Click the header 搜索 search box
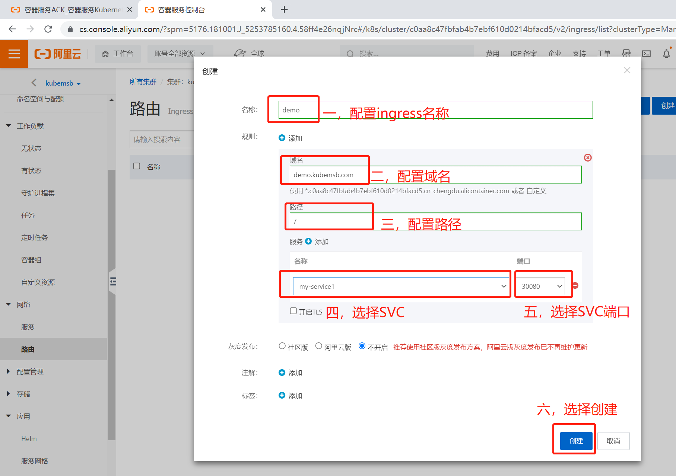Viewport: 676px width, 476px height. [x=407, y=54]
